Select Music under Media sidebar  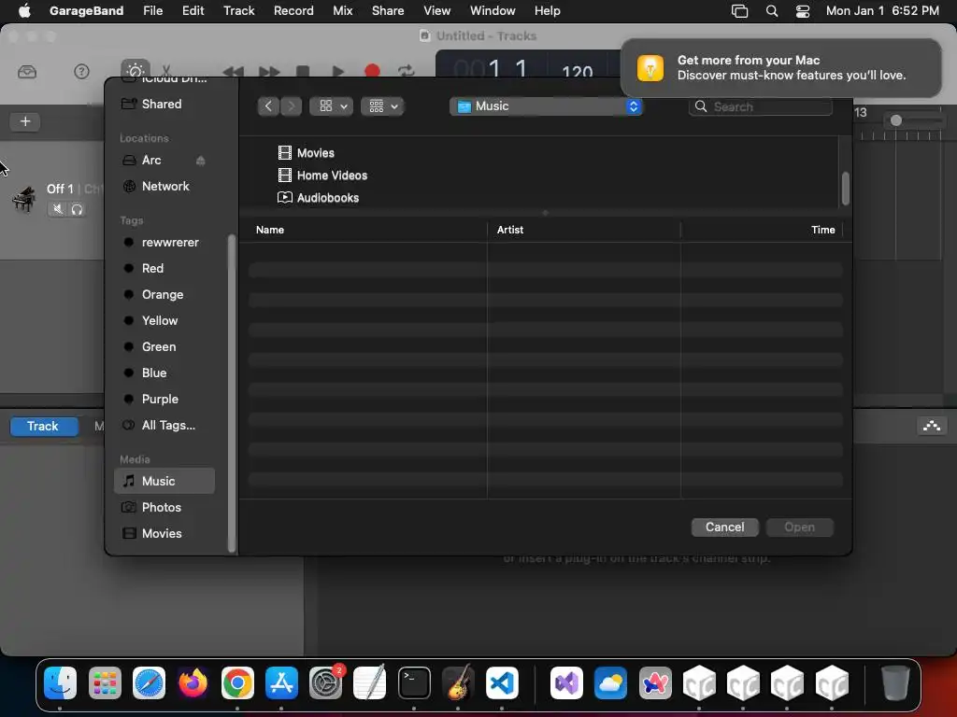click(164, 481)
